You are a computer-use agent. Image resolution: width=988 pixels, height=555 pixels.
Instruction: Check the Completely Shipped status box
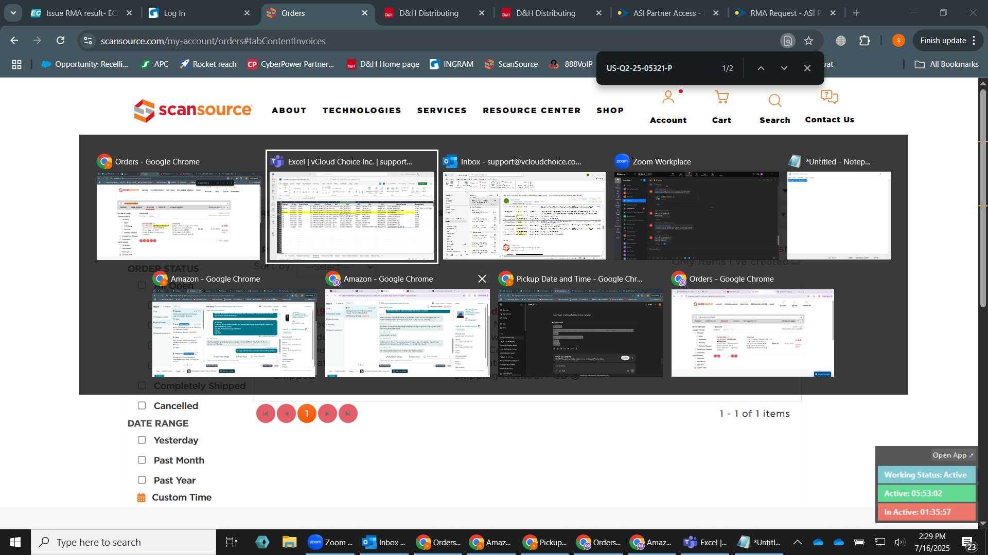pos(142,385)
